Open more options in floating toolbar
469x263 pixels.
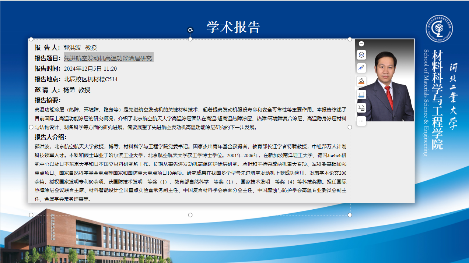[361, 120]
